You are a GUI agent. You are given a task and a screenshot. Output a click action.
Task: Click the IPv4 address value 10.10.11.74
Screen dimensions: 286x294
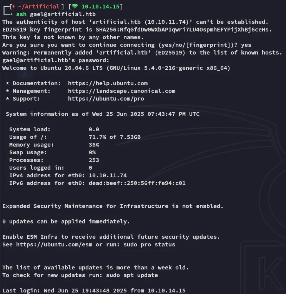108,175
